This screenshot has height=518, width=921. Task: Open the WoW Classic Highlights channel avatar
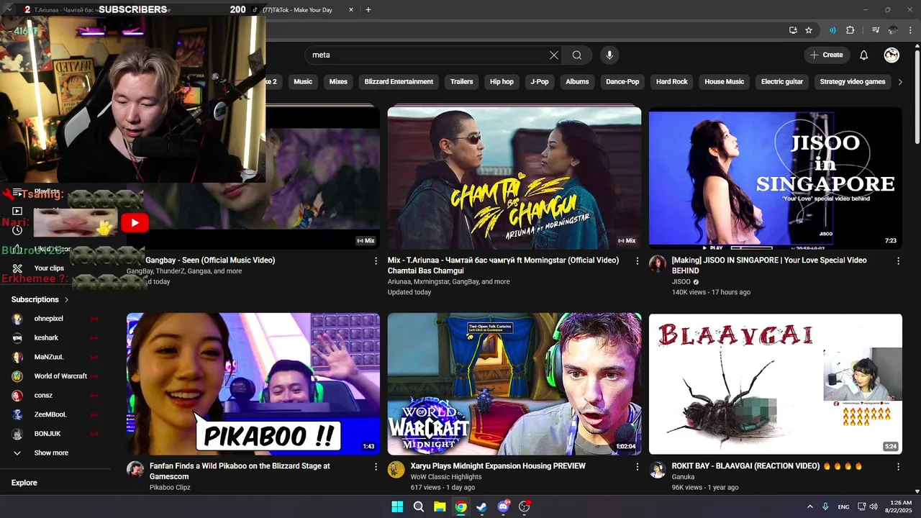pos(396,470)
